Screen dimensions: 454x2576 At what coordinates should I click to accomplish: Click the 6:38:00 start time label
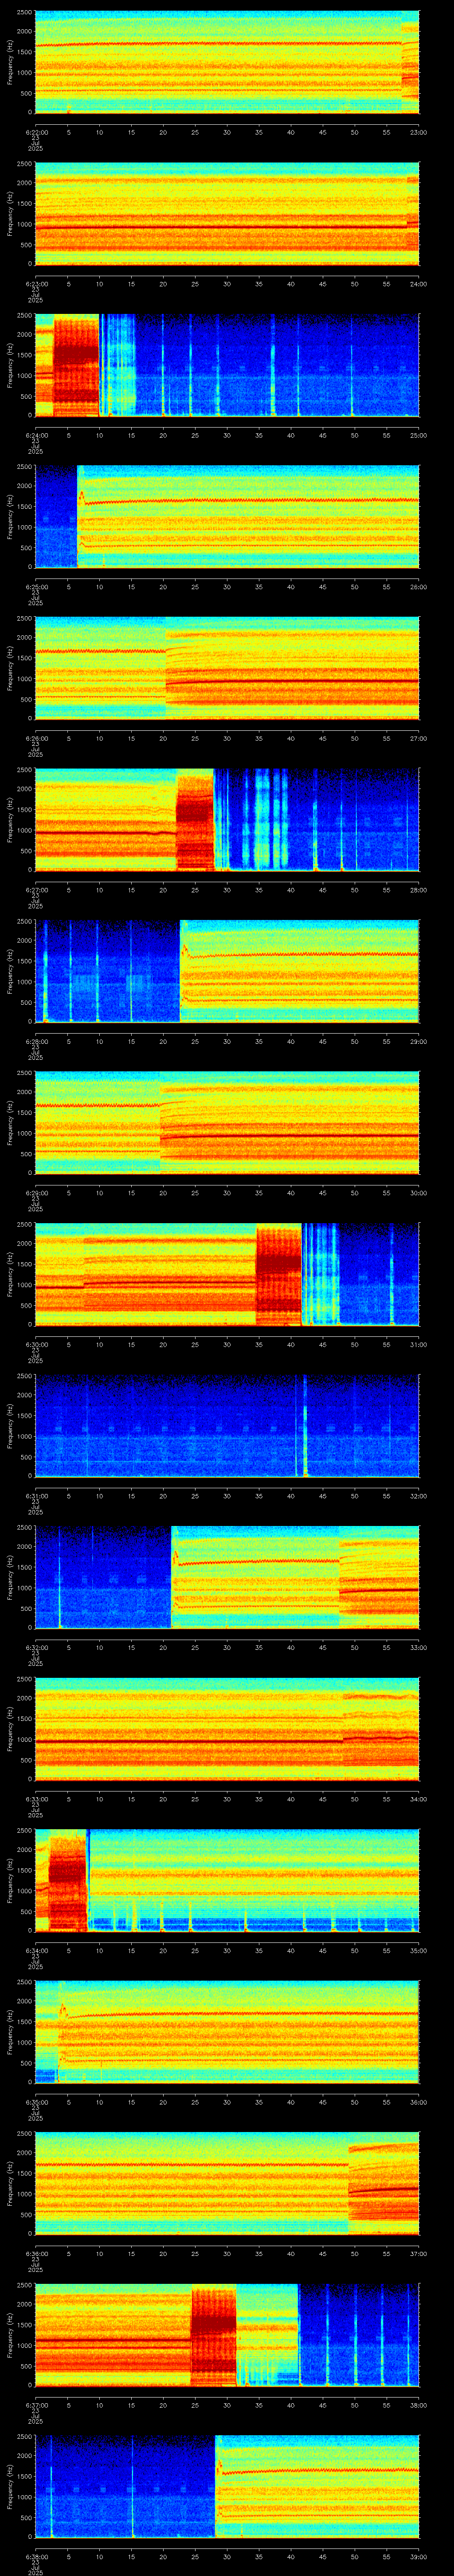(36, 2557)
